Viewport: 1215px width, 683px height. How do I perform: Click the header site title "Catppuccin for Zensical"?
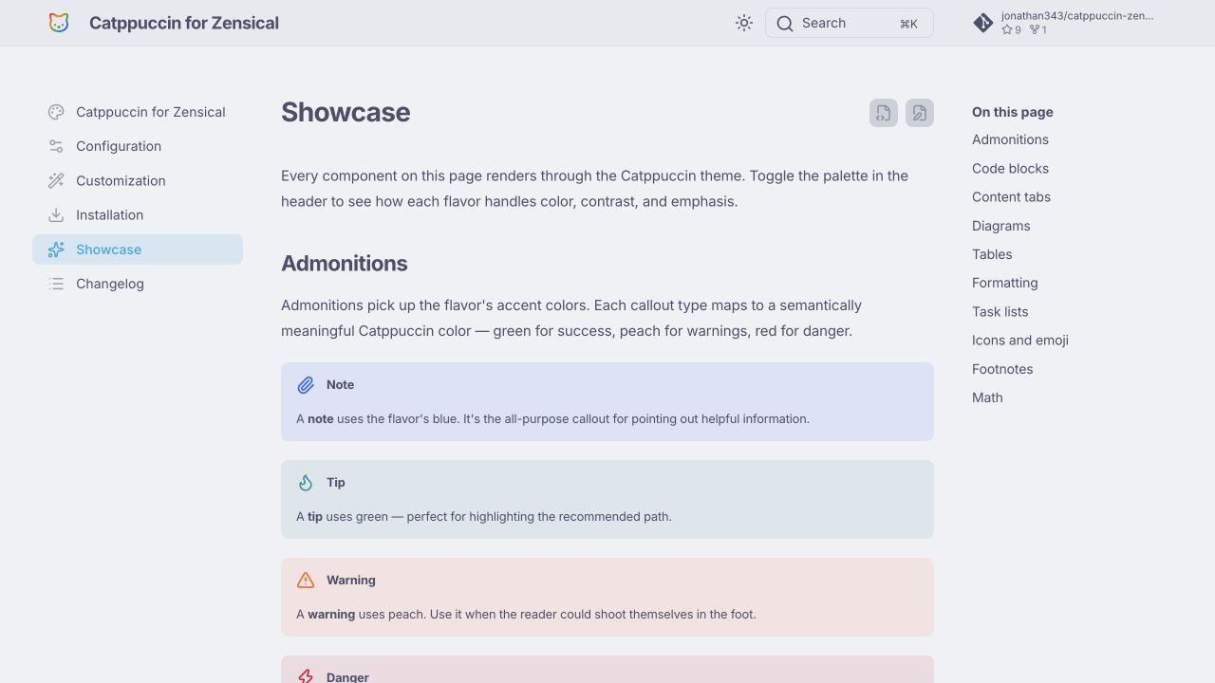184,23
